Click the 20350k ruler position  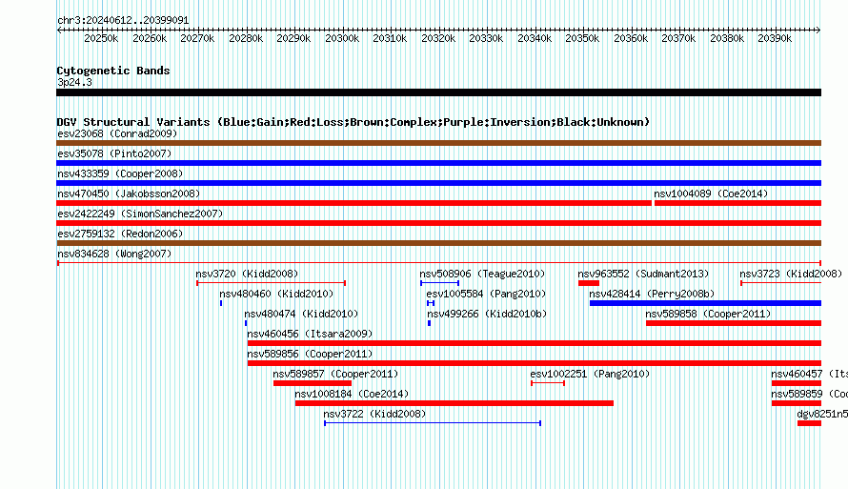(582, 38)
